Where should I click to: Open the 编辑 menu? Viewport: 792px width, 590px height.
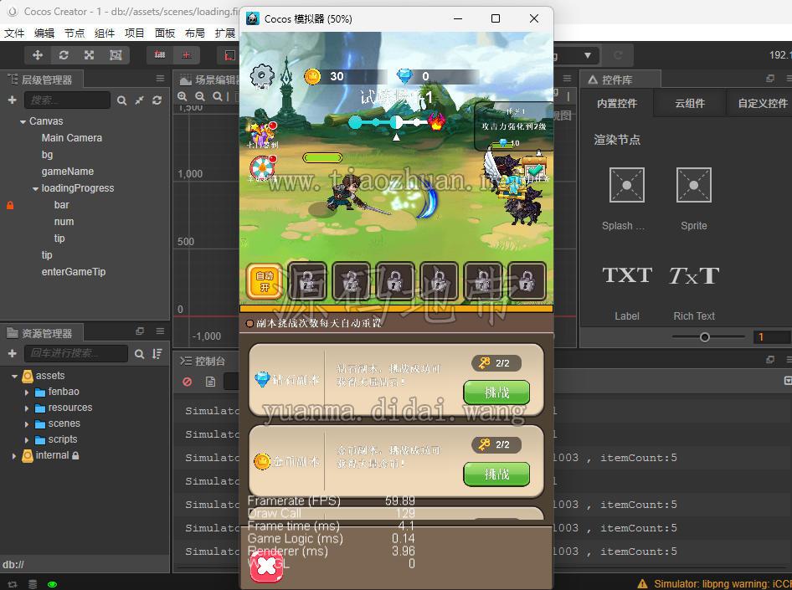pyautogui.click(x=44, y=33)
